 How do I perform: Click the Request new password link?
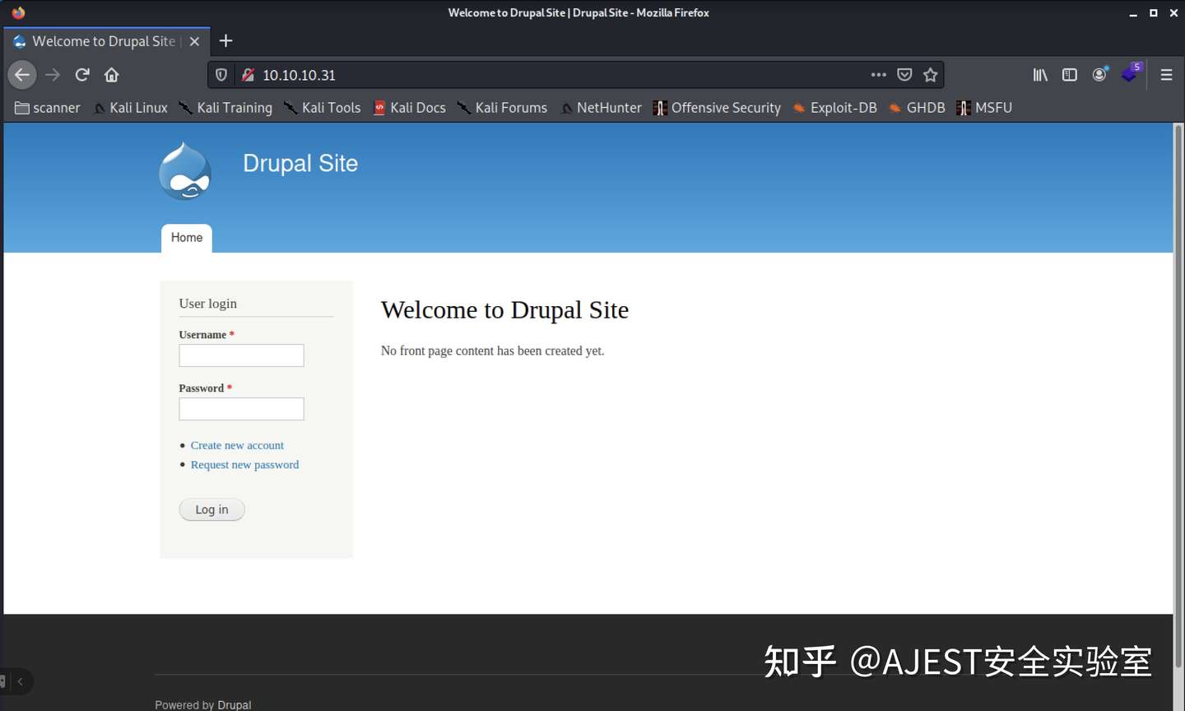(244, 465)
